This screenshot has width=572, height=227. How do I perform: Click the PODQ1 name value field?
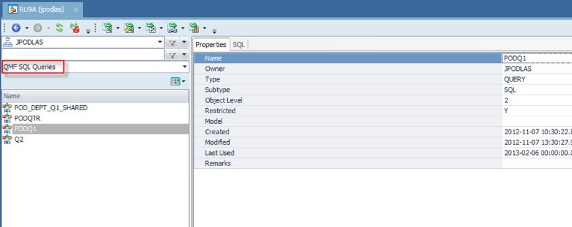tap(537, 58)
